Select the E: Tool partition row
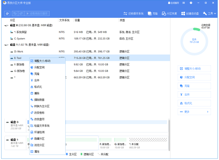This screenshot has height=160, width=219. pyautogui.click(x=90, y=58)
